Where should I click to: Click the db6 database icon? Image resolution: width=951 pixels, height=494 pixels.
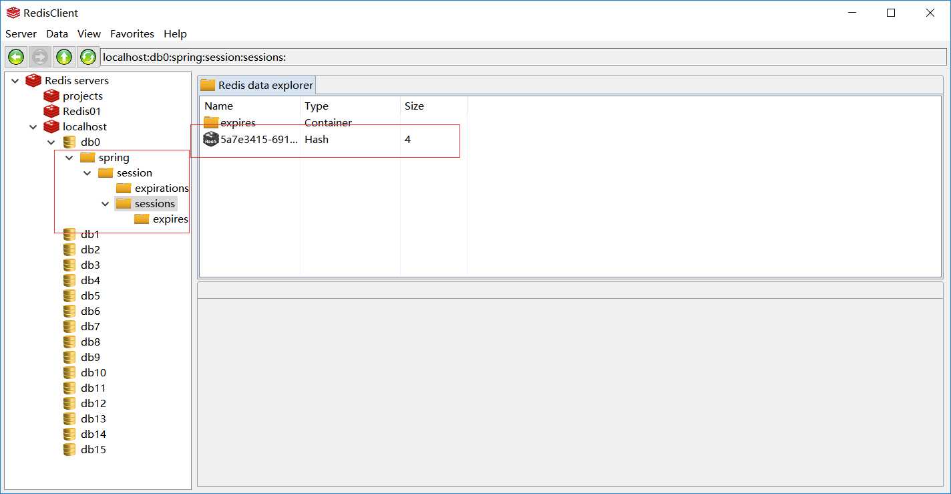pyautogui.click(x=69, y=311)
